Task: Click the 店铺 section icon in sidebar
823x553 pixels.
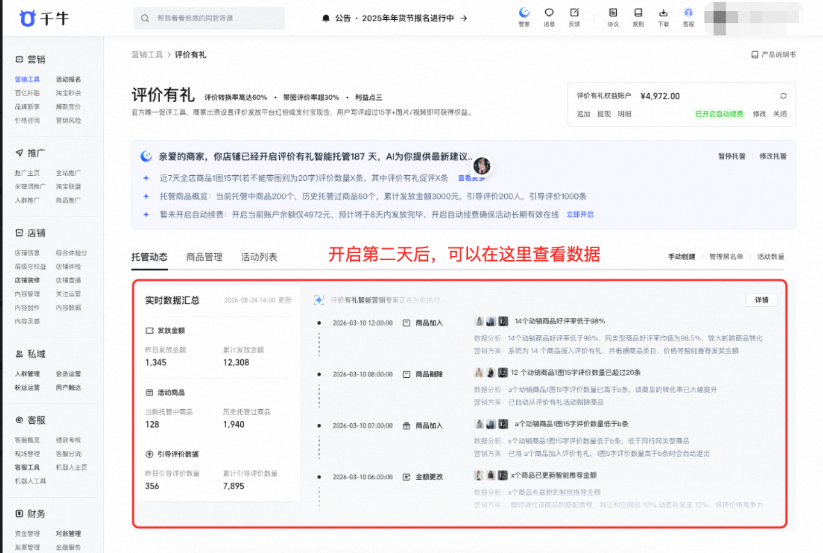Action: pyautogui.click(x=19, y=233)
